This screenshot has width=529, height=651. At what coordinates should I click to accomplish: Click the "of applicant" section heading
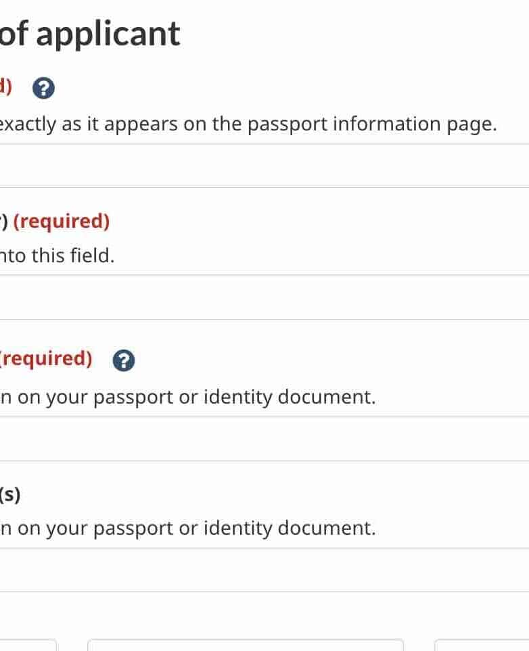click(x=90, y=34)
